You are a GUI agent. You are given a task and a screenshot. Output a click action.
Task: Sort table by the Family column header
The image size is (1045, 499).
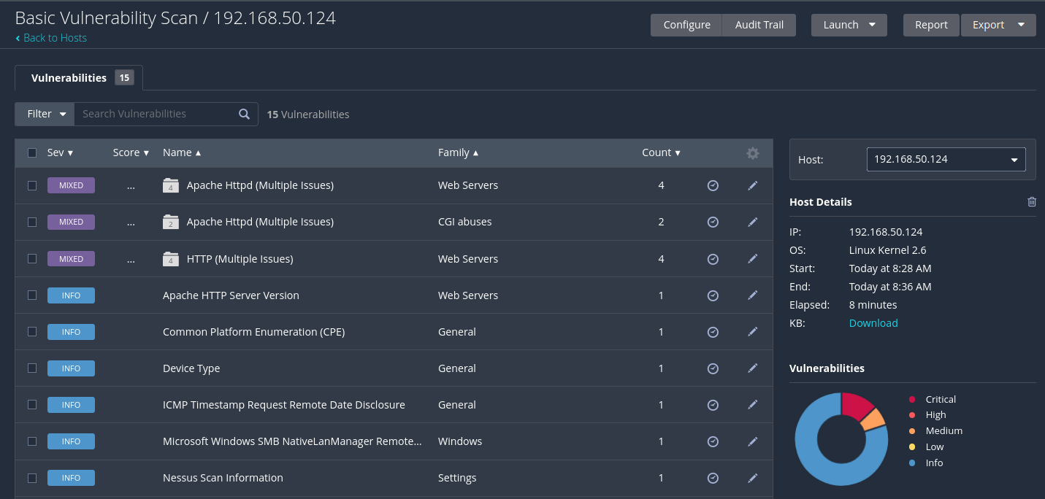click(x=458, y=153)
